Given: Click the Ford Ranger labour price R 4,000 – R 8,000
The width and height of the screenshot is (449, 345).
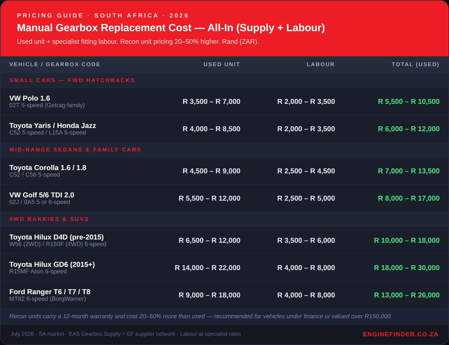Looking at the screenshot, I should click(306, 295).
